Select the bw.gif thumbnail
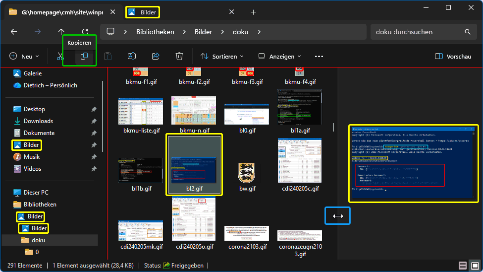Viewport: 483px width, 272px height. [246, 176]
